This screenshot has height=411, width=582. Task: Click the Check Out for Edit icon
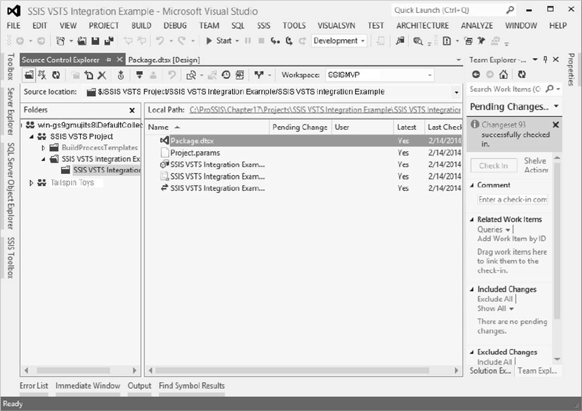[140, 75]
